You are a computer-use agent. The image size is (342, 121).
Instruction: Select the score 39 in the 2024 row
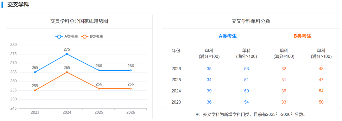coord(209,91)
